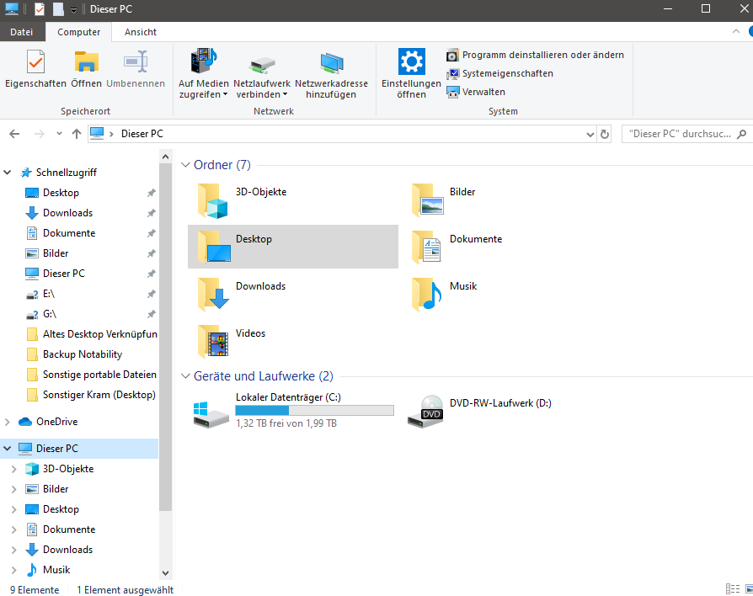Select the 3D-Objekte folder icon
The image size is (753, 596).
(x=212, y=200)
